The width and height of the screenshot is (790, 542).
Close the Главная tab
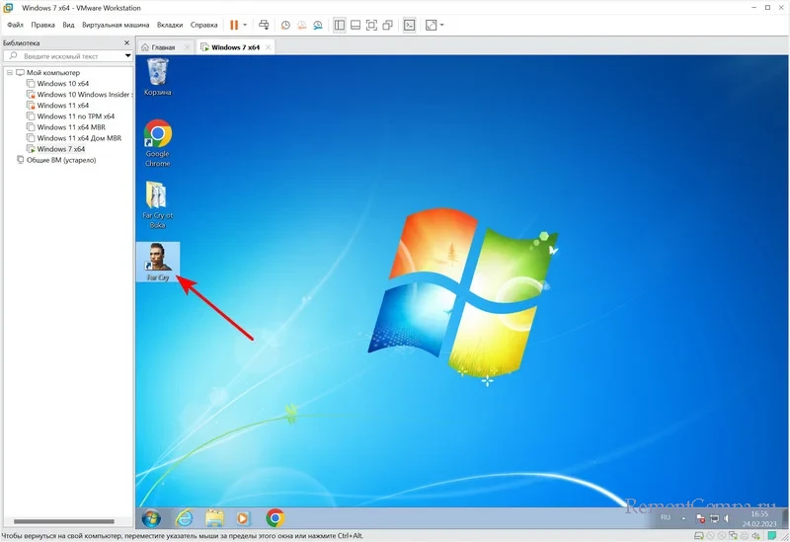point(187,47)
